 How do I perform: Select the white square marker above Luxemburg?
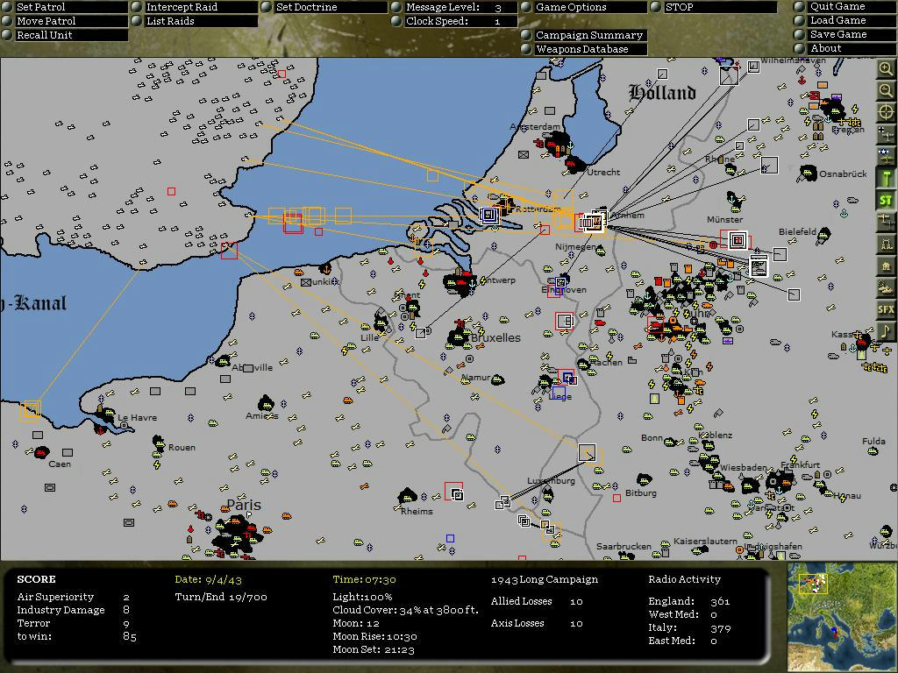pos(587,453)
